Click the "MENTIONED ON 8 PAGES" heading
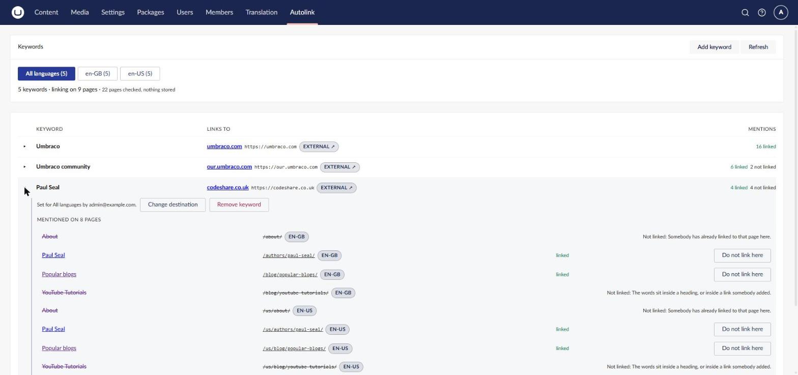The height and width of the screenshot is (375, 798). (x=69, y=220)
